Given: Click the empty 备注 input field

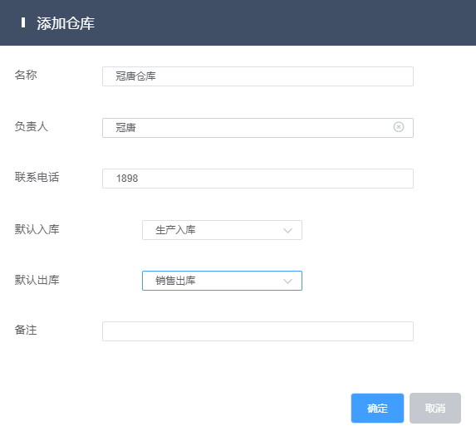Looking at the screenshot, I should [258, 331].
